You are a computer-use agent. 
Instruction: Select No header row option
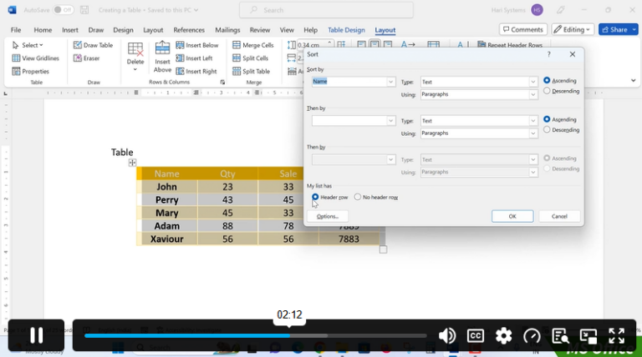point(358,197)
